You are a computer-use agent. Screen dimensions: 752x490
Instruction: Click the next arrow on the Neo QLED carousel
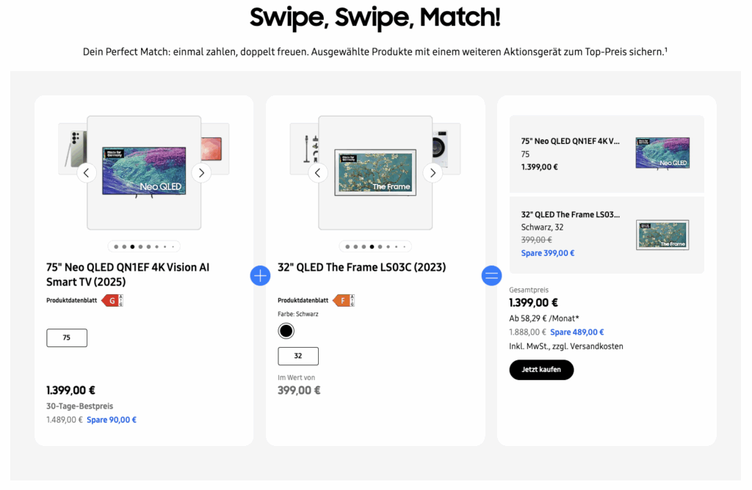200,172
